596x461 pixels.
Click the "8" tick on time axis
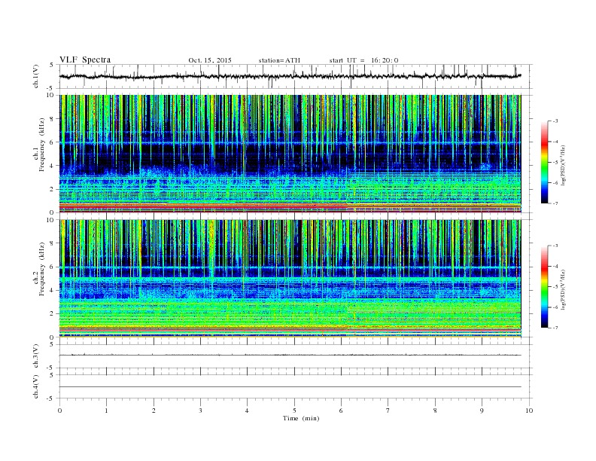pos(435,411)
